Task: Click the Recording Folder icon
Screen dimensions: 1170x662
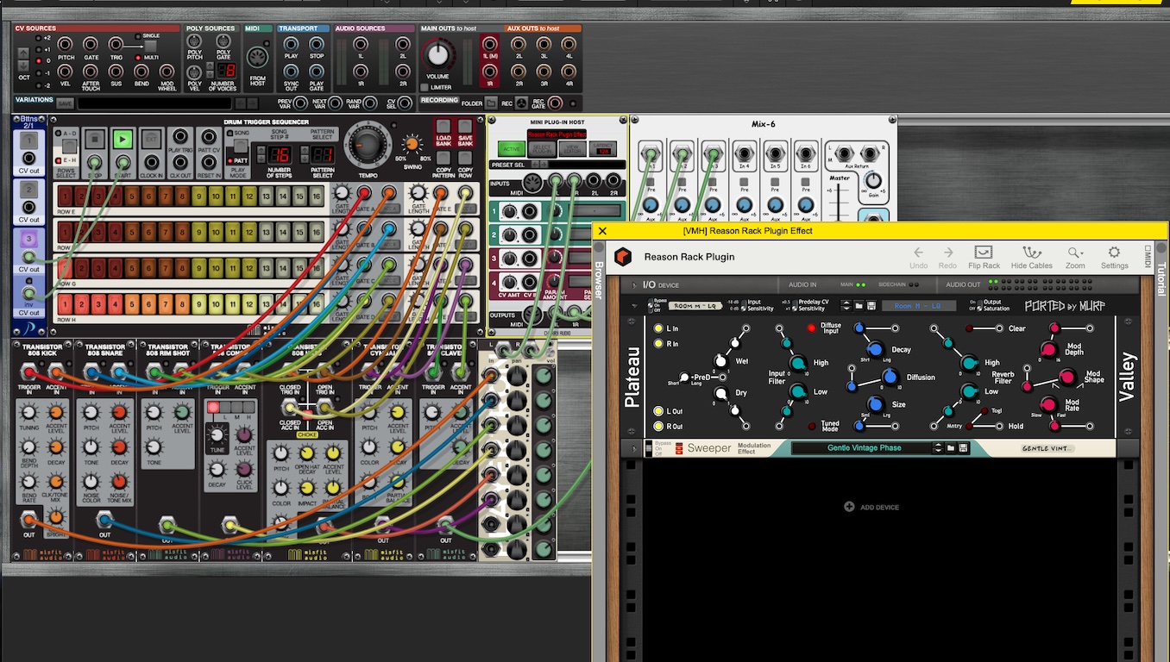Action: pos(490,103)
